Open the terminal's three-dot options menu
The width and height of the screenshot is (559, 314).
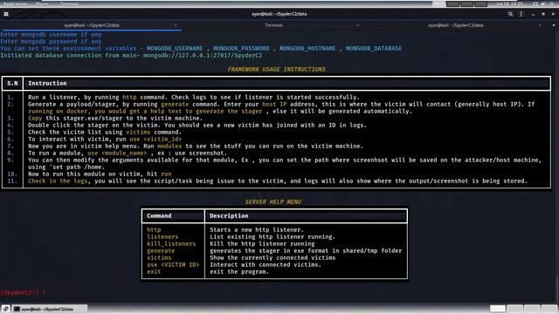pos(521,14)
